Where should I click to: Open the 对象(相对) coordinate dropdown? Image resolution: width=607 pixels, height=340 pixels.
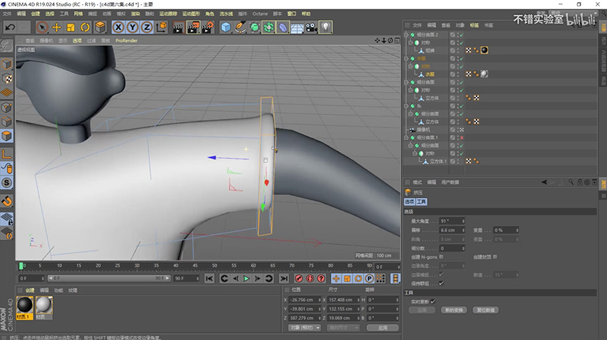(x=305, y=327)
